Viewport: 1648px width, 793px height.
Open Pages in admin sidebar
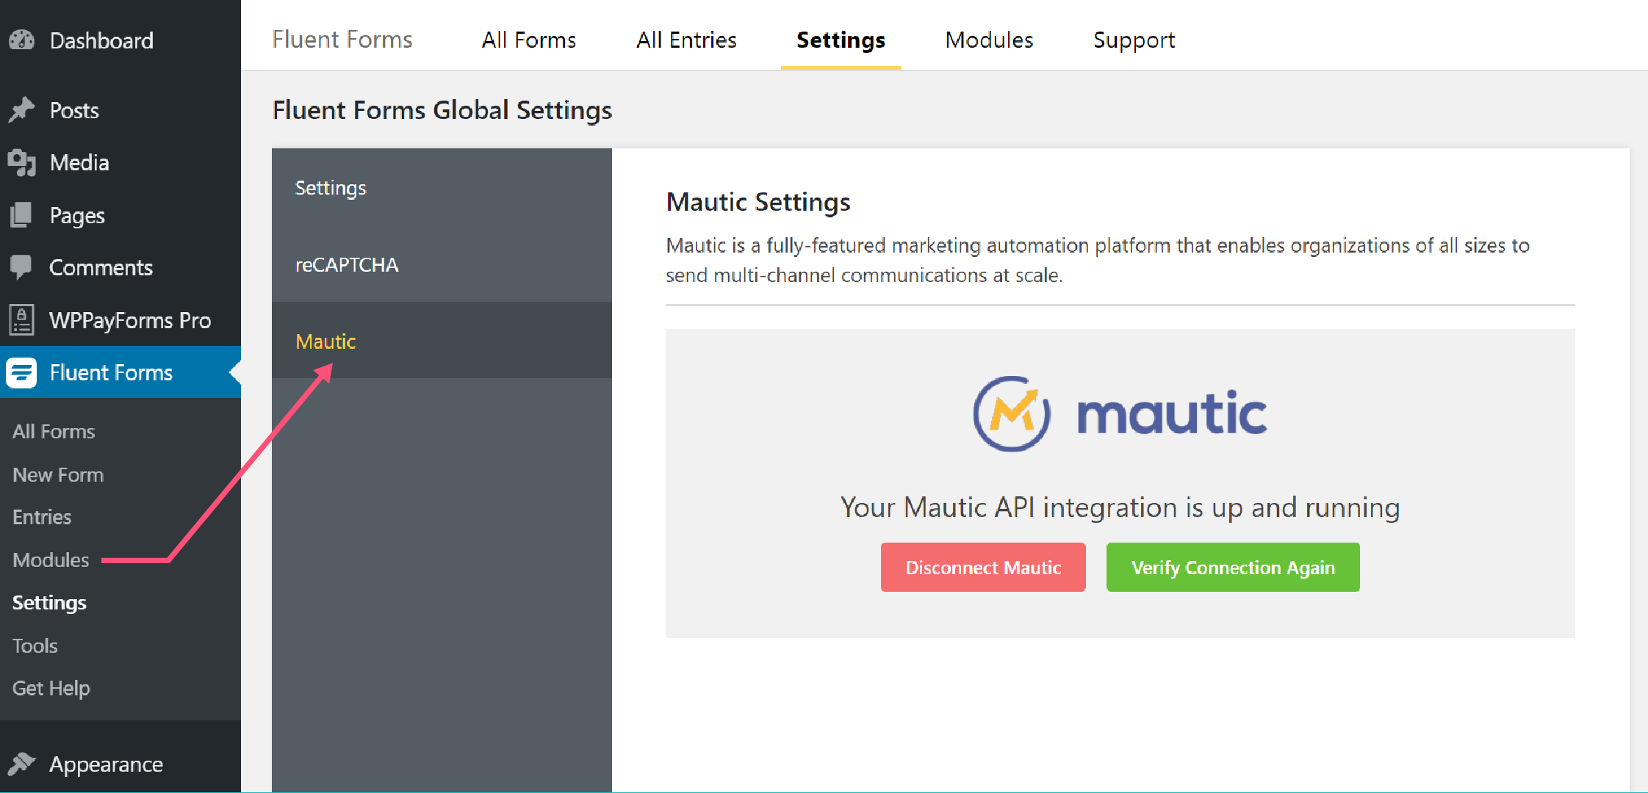coord(120,215)
